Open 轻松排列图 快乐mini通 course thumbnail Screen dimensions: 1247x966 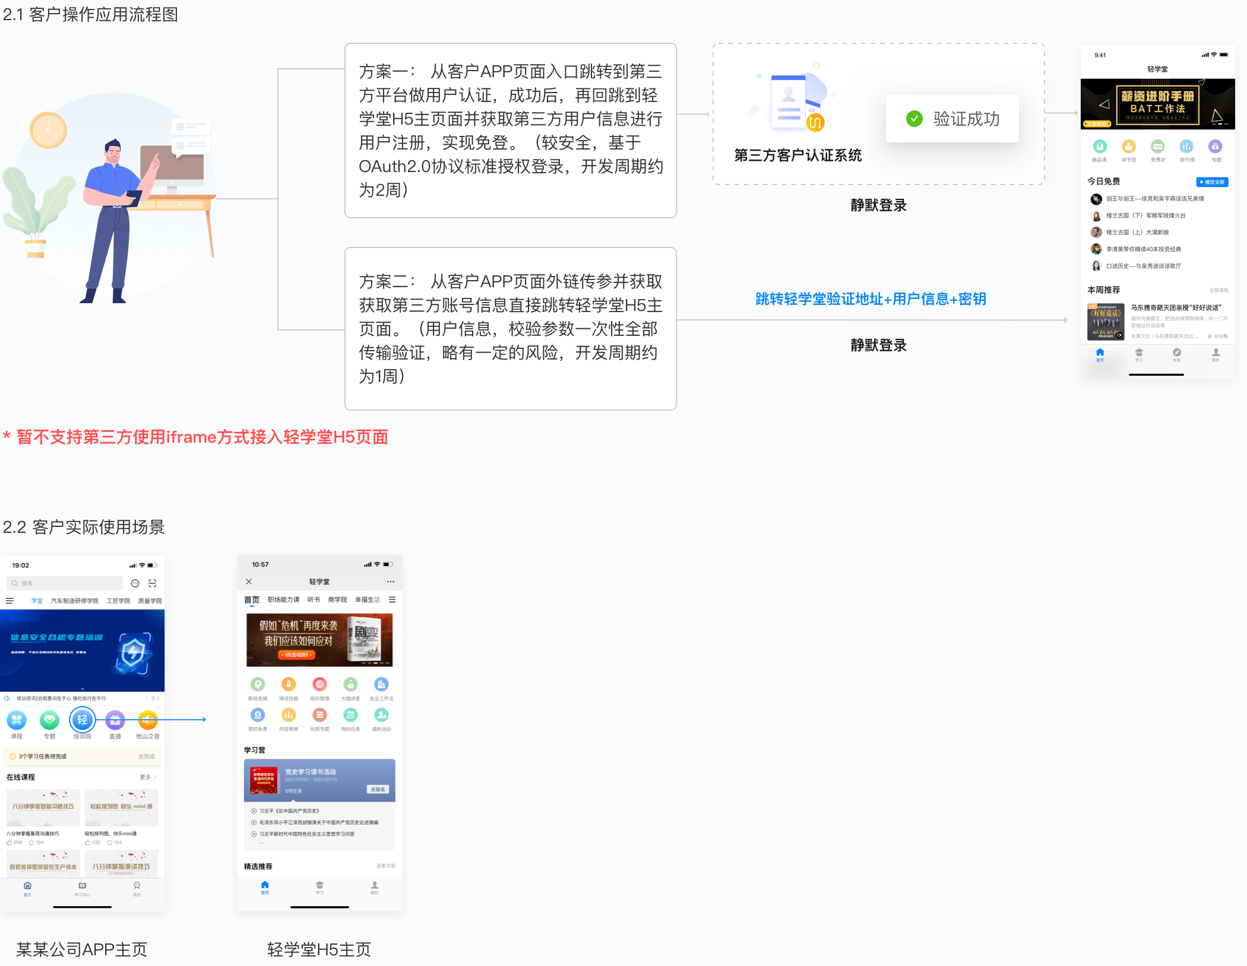121,807
